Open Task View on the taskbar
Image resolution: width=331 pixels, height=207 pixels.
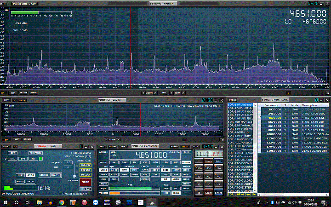pyautogui.click(x=28, y=202)
